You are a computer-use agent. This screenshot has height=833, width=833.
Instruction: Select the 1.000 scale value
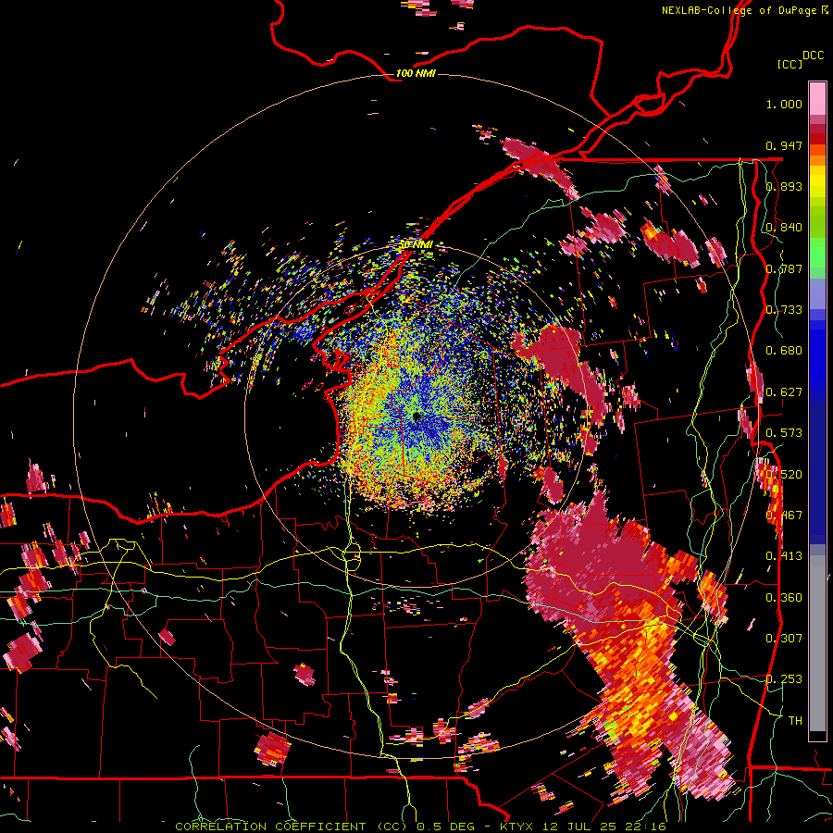(x=784, y=104)
